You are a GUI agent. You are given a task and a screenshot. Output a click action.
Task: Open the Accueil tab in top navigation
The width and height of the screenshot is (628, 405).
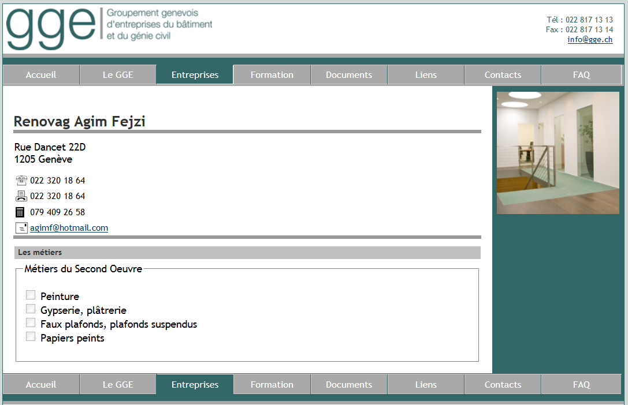click(41, 75)
